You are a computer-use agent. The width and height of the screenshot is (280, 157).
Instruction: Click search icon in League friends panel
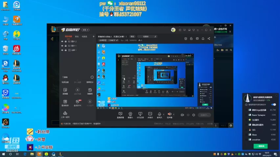[x=231, y=50]
